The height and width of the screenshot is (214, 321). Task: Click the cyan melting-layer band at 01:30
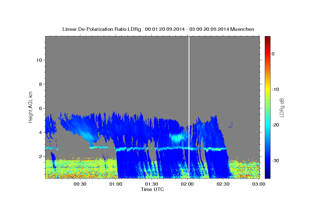tap(151, 148)
